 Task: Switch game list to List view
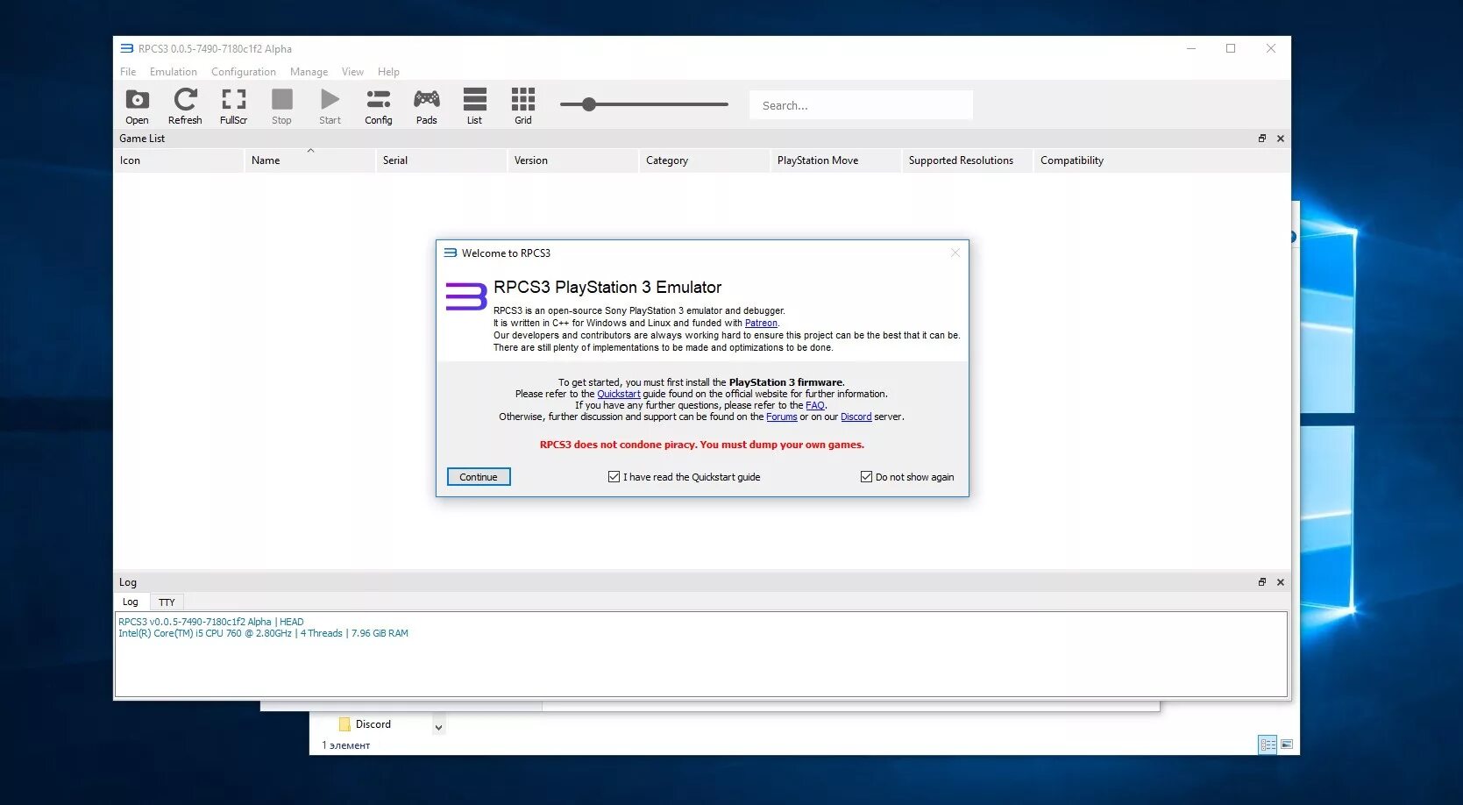(474, 106)
